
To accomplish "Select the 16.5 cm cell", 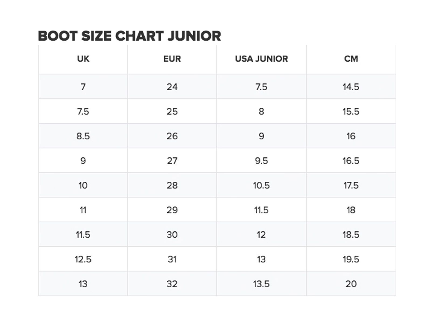I will [351, 161].
